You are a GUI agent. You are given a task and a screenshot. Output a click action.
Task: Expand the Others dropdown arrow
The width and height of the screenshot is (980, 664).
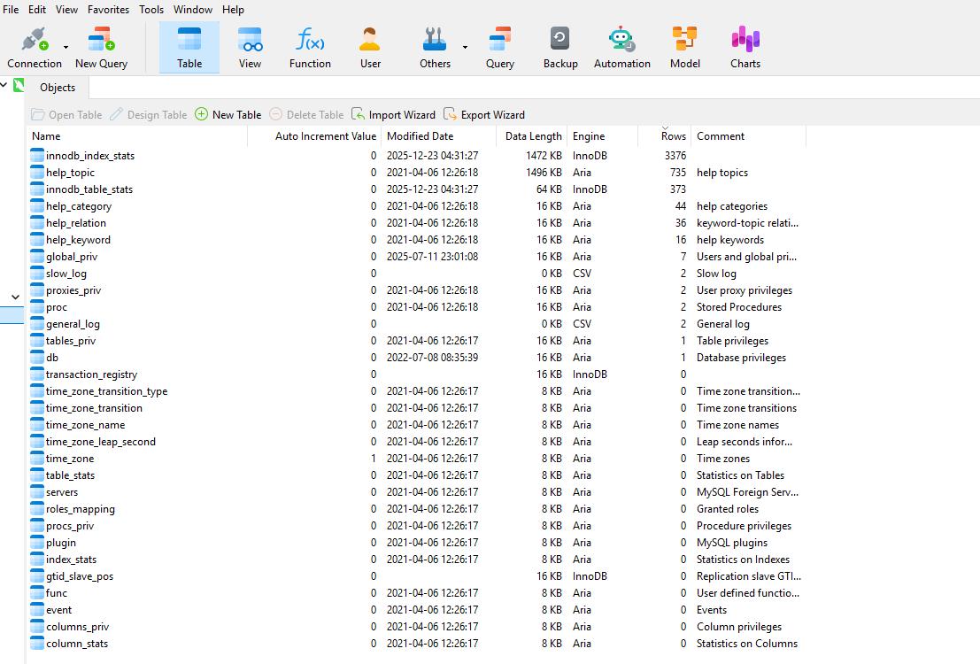(466, 48)
